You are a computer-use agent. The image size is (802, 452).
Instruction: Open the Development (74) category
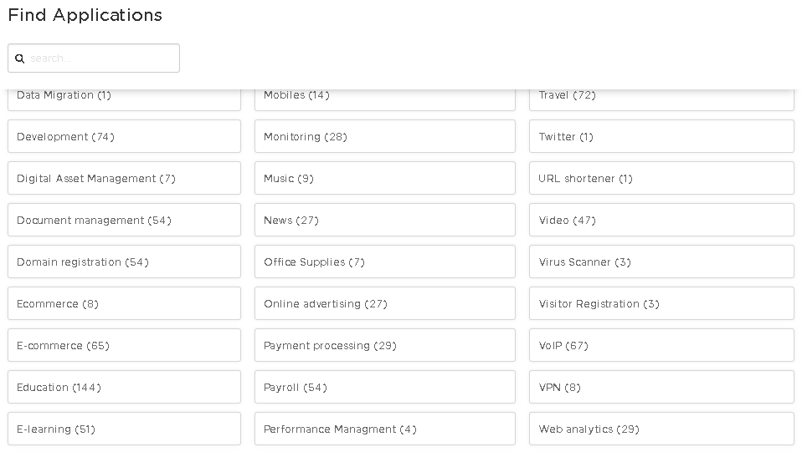coord(124,136)
